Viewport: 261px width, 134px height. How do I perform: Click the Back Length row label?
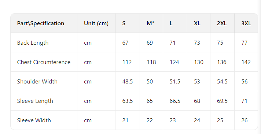[33, 43]
